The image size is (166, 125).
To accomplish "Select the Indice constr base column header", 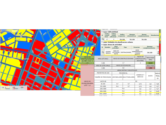I will tap(107, 35).
